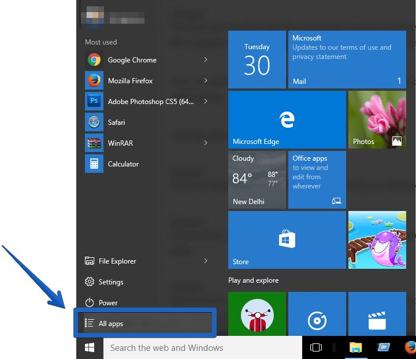This screenshot has height=359, width=416.
Task: Click the Windows Start button
Action: [x=90, y=347]
